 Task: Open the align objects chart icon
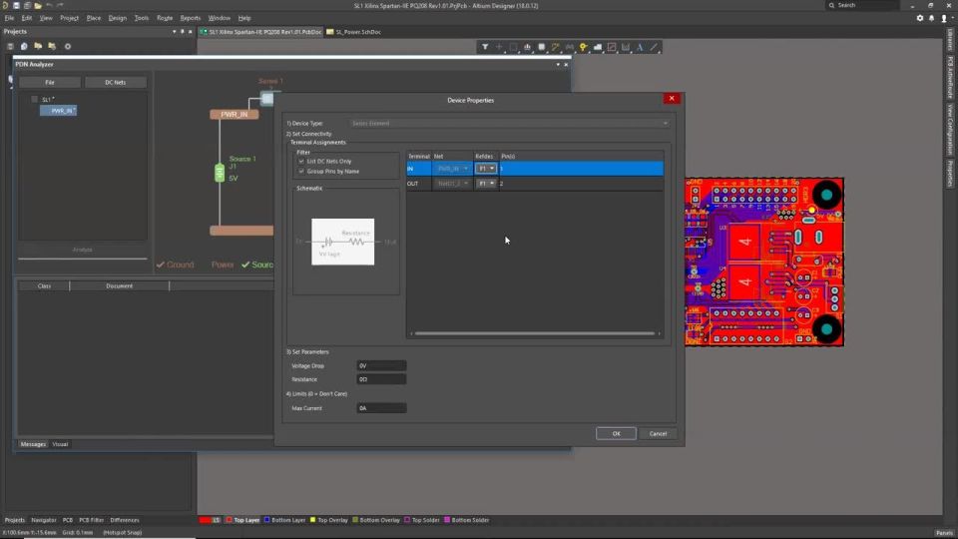click(x=527, y=47)
